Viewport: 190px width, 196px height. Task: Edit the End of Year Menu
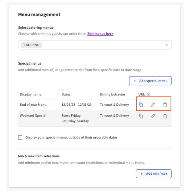click(153, 105)
